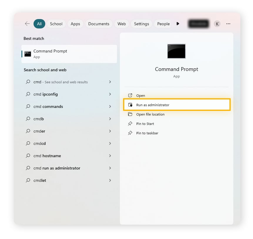Image resolution: width=253 pixels, height=239 pixels.
Task: Switch to the Apps filter tab
Action: [x=75, y=24]
